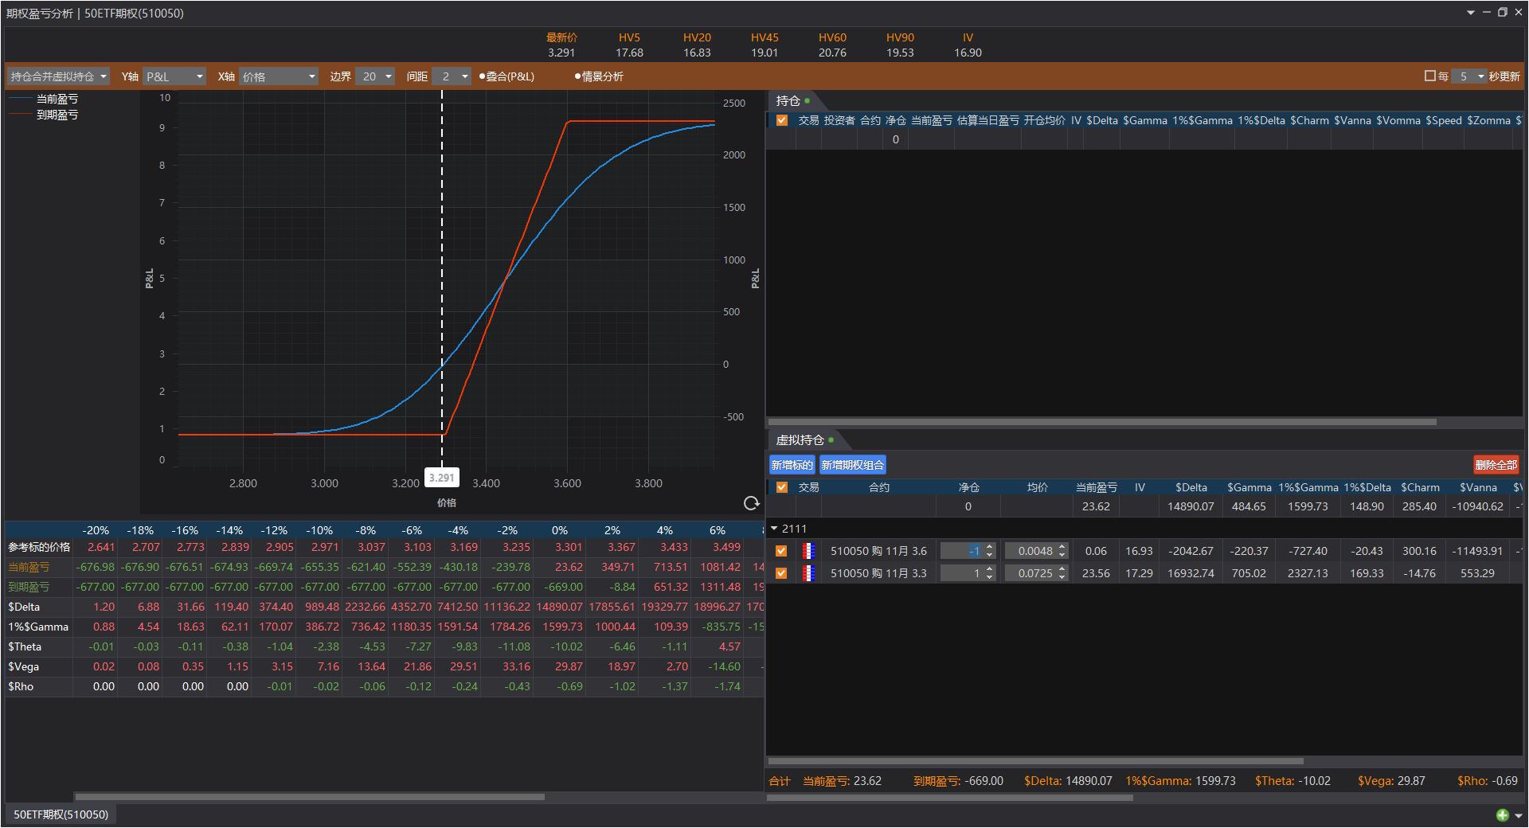Click the green plus icon in status bar
The image size is (1529, 828).
(x=1502, y=814)
